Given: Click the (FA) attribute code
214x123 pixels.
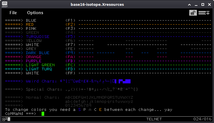Looking at the screenshot, I should pyautogui.click(x=70, y=57).
